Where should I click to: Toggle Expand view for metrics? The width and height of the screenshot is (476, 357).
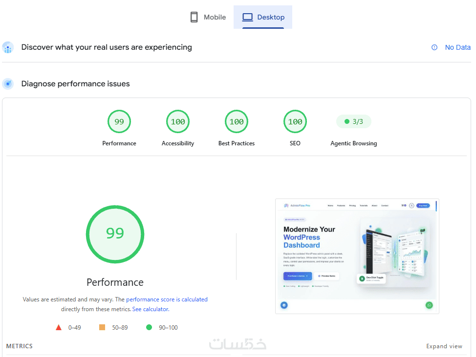(444, 346)
